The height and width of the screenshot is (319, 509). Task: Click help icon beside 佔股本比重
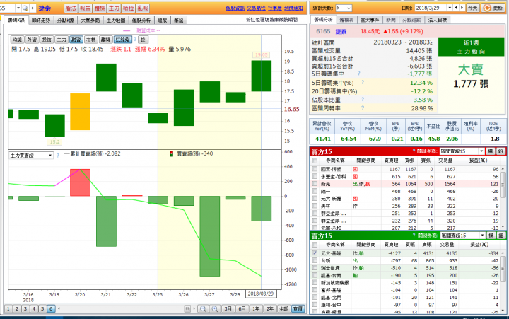[363, 100]
